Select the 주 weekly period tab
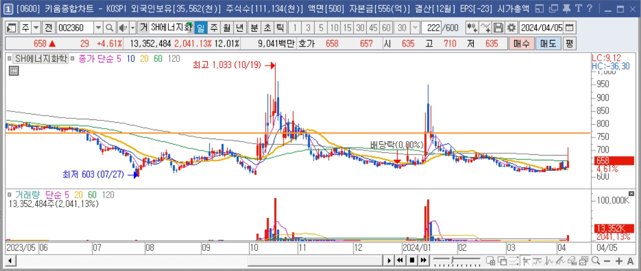The width and height of the screenshot is (641, 271). 214,28
